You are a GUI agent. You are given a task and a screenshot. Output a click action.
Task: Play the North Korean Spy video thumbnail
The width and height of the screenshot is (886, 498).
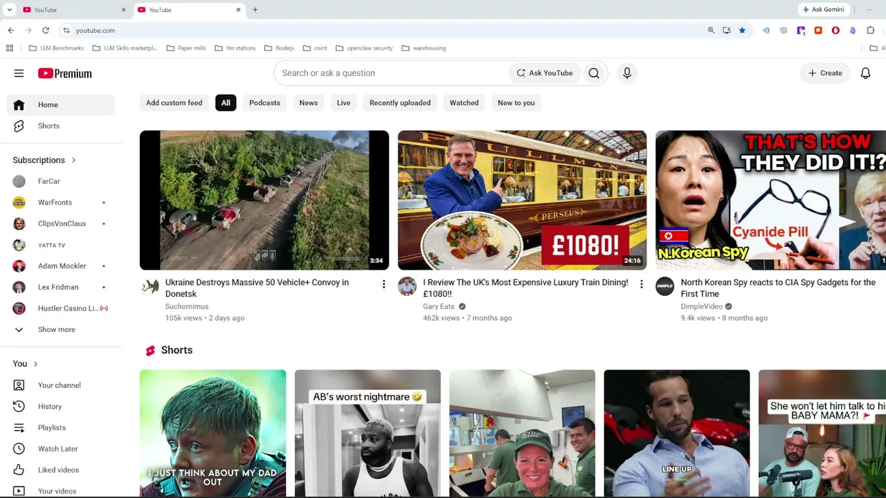click(x=770, y=200)
